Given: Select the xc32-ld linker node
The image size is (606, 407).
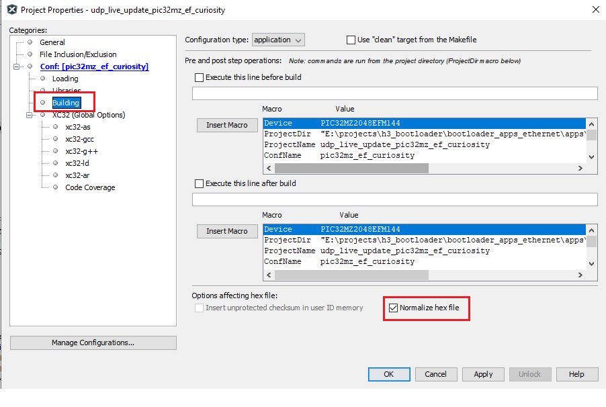Looking at the screenshot, I should (x=77, y=163).
